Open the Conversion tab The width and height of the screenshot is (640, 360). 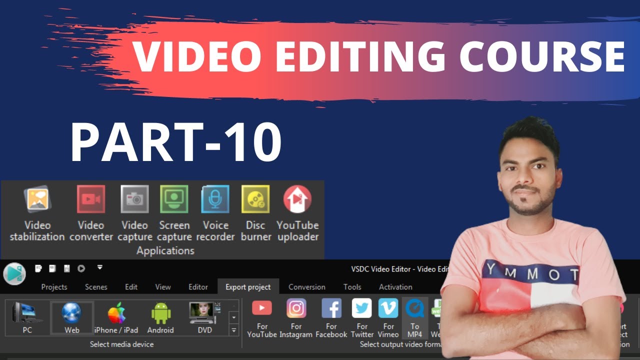click(x=307, y=287)
